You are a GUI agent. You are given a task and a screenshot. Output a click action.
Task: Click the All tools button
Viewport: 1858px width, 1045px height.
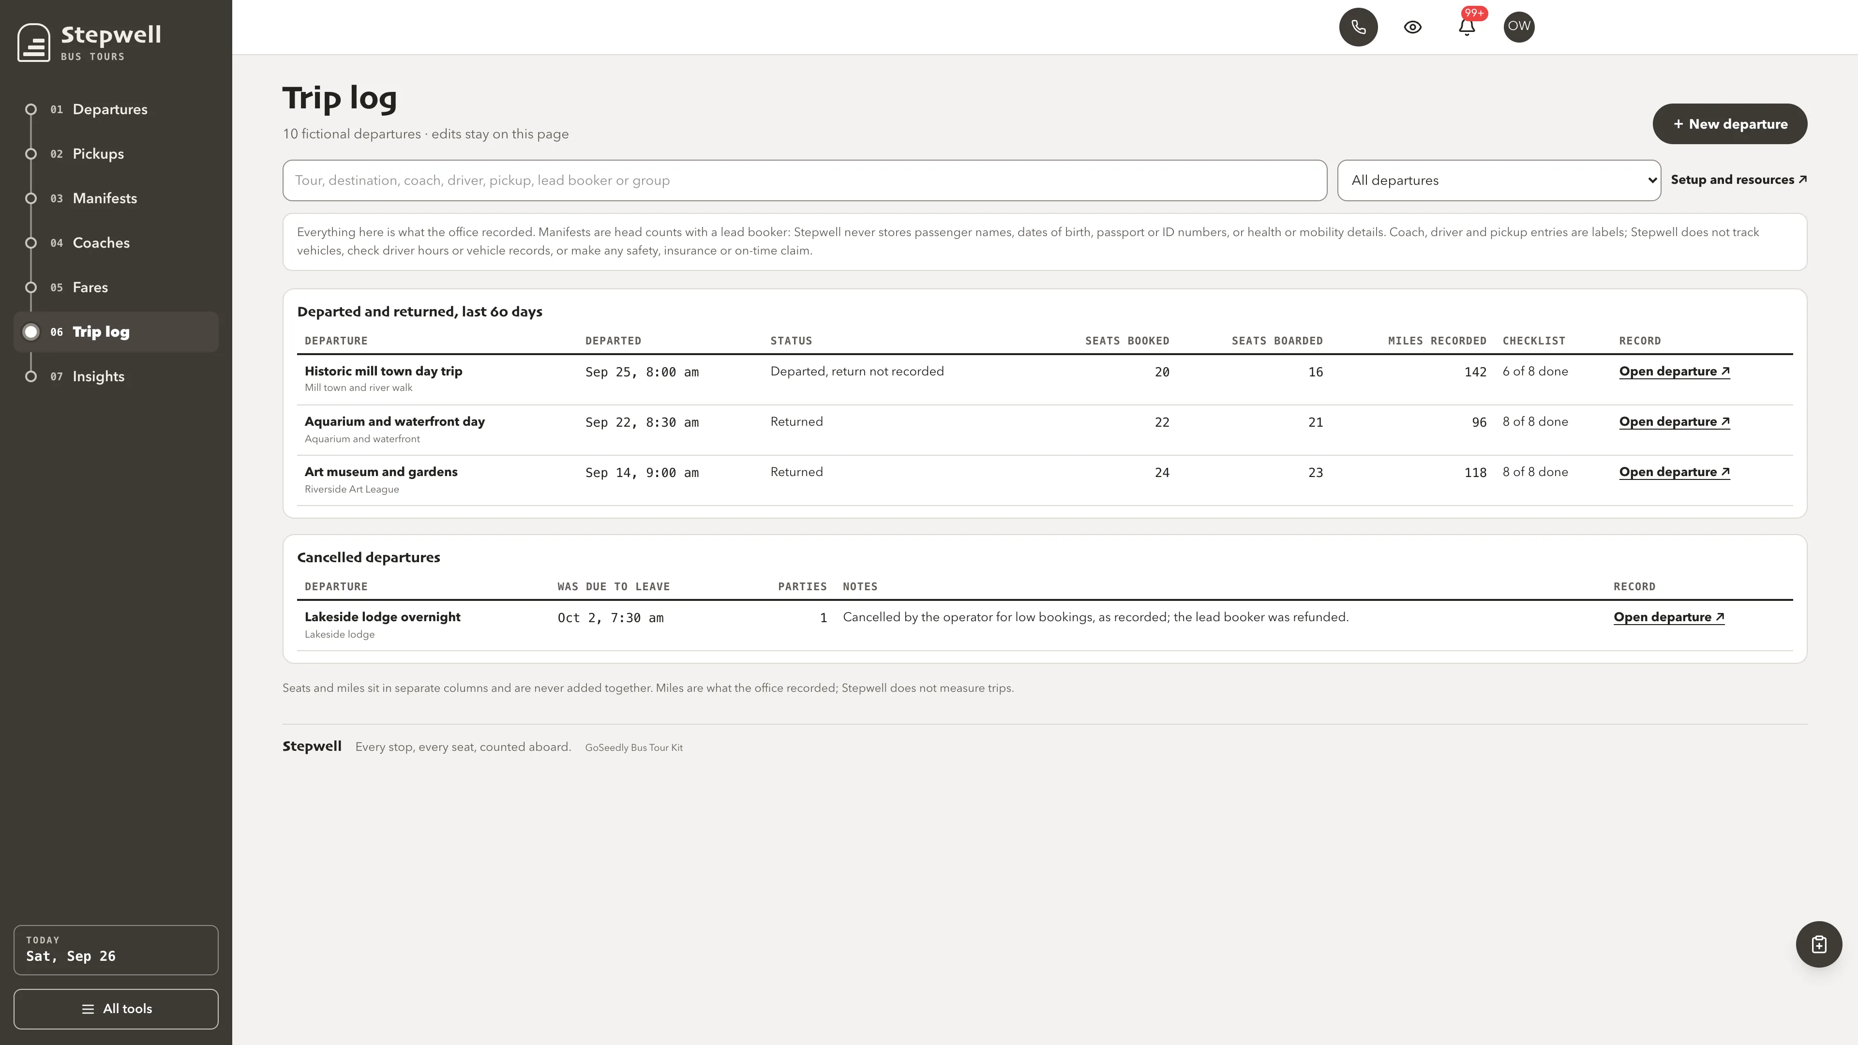click(116, 1008)
